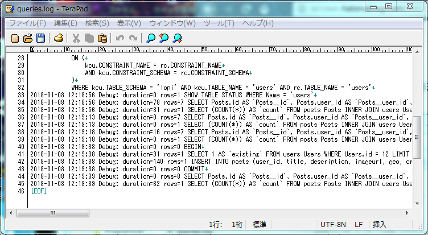Open the ウィンドウ(W) menu
The image size is (428, 235).
click(172, 23)
